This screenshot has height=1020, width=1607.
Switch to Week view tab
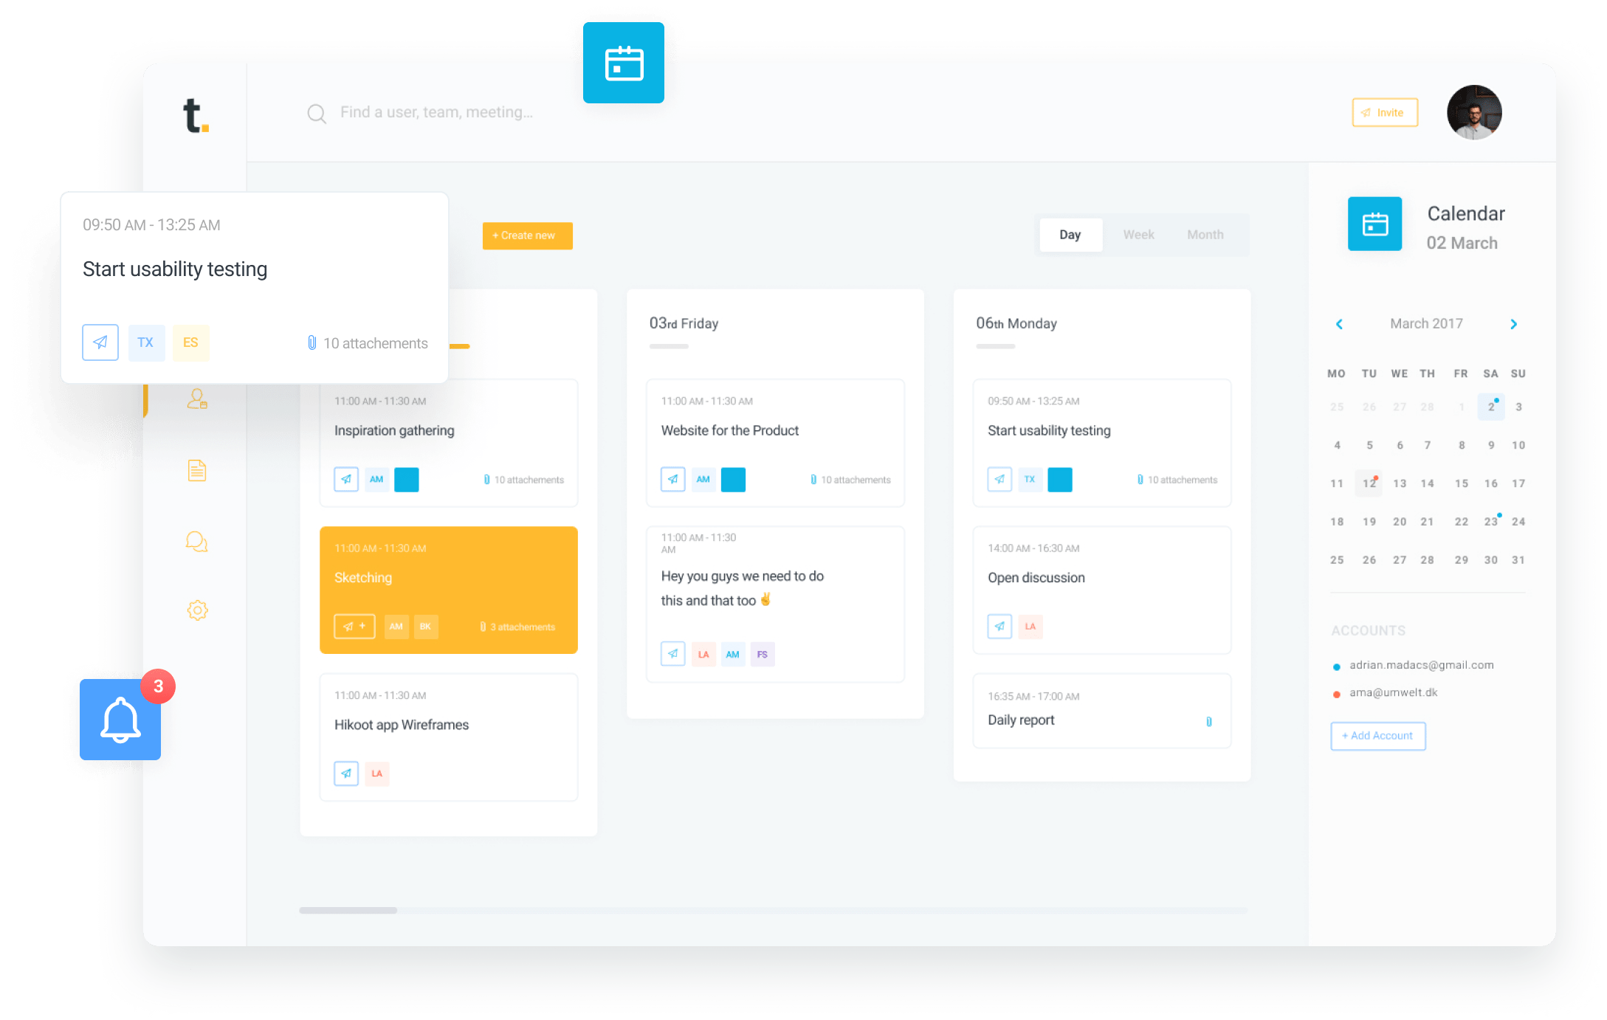[x=1138, y=235]
